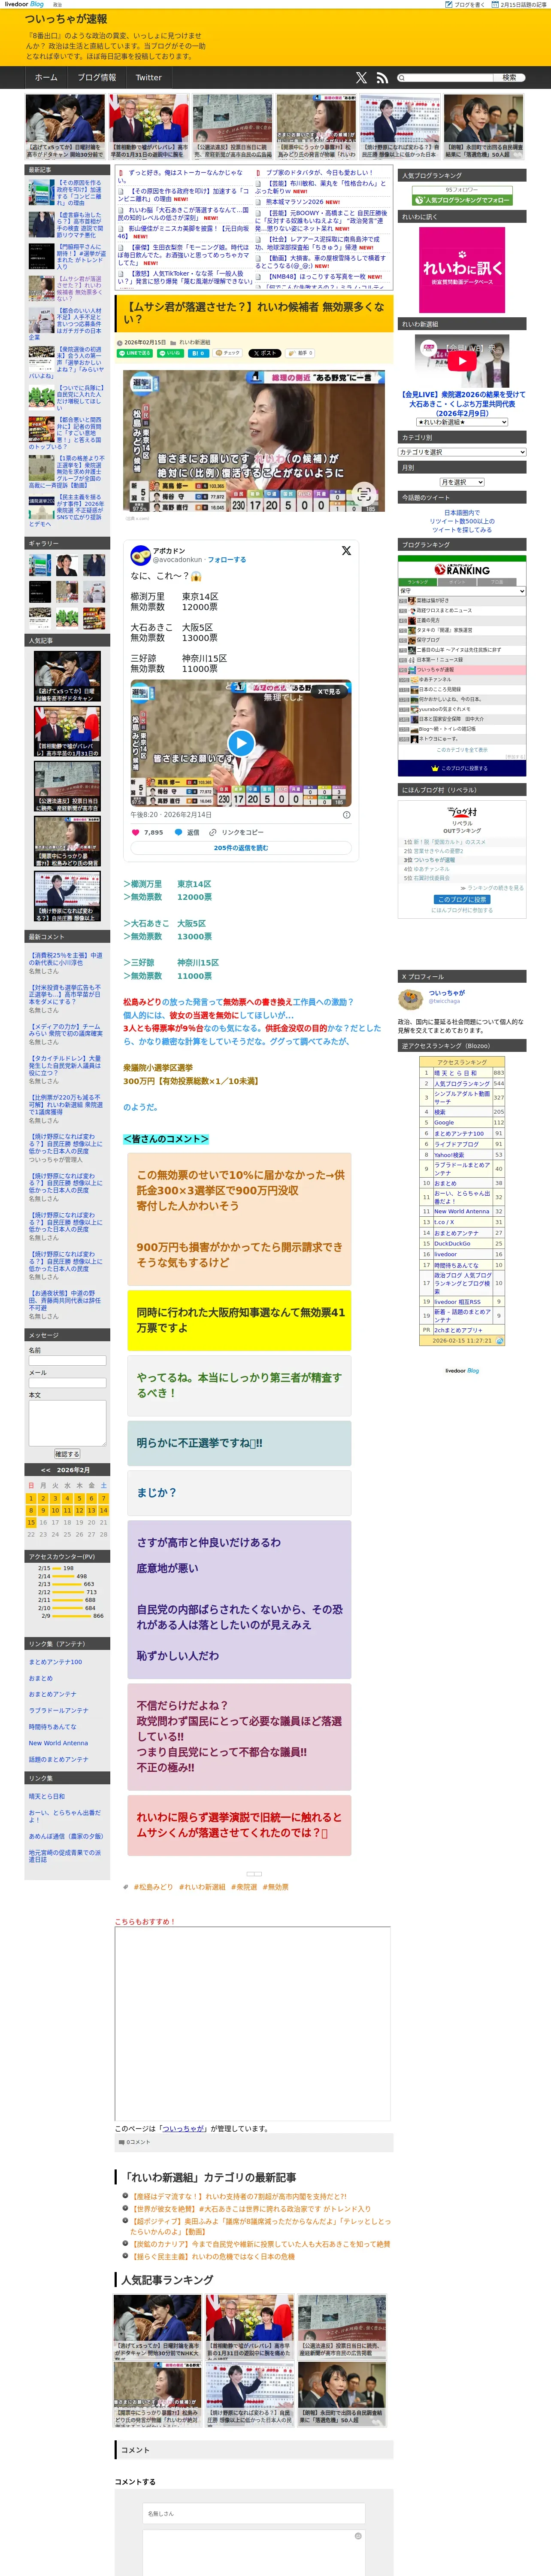Click リンクをコピー on the tweet
The image size is (551, 2576).
[x=237, y=832]
